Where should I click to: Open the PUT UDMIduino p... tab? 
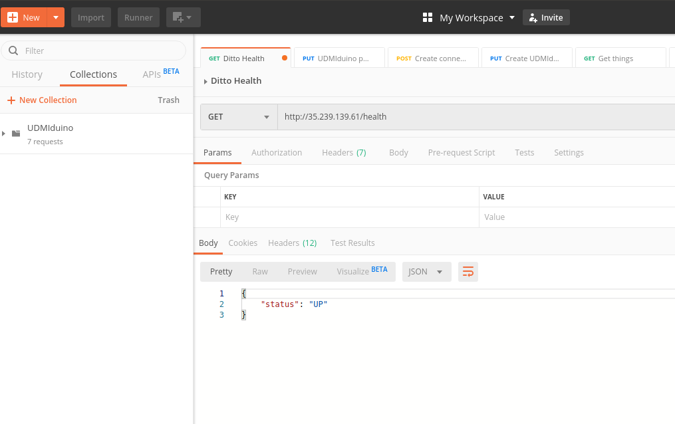[339, 58]
